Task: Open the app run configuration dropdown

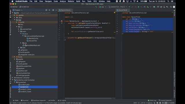Action: click(x=103, y=7)
